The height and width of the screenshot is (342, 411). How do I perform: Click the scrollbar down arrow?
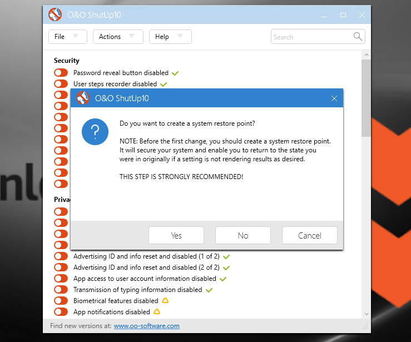click(367, 314)
